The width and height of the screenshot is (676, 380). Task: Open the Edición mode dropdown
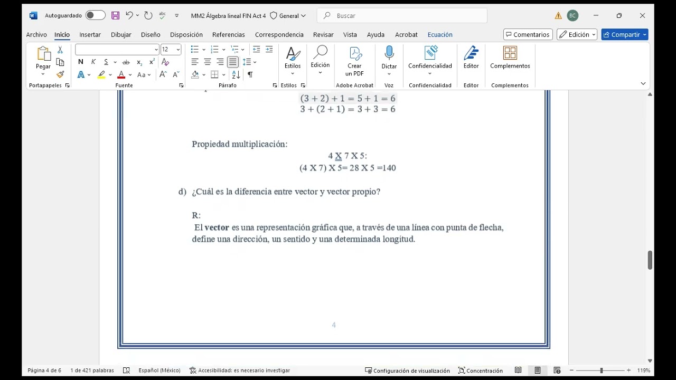[577, 35]
